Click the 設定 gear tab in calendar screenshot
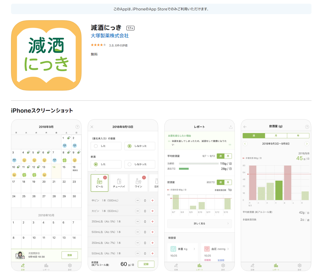This screenshot has width=328, height=275. [x=70, y=267]
